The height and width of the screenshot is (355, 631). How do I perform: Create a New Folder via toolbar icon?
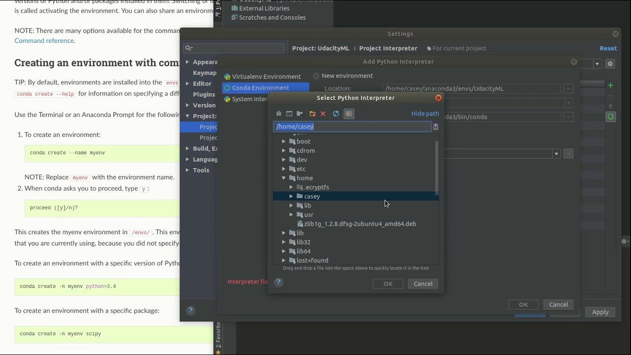pos(312,114)
